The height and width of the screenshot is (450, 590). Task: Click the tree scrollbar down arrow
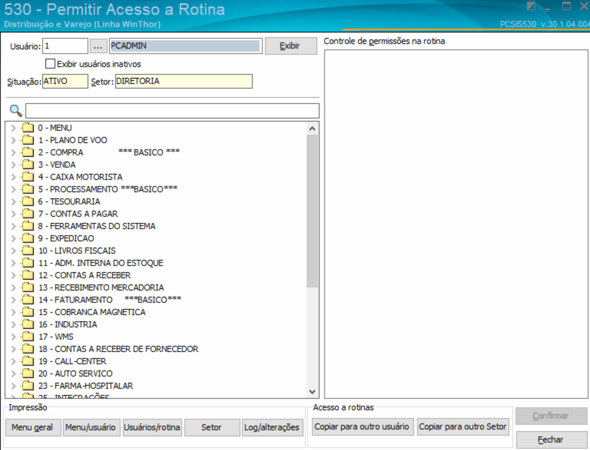312,392
